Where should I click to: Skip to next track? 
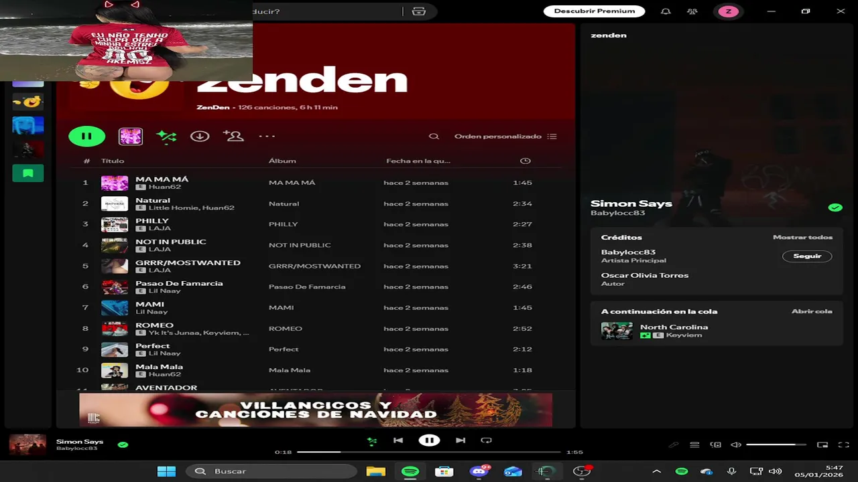point(461,440)
